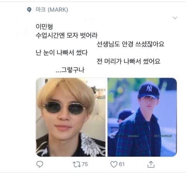The width and height of the screenshot is (186, 173).
Task: Open the 마크 (MARK) header label
Action: point(52,10)
